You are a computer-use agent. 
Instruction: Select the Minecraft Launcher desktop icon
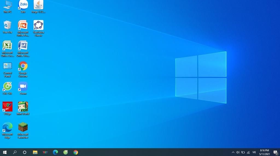click(23, 131)
